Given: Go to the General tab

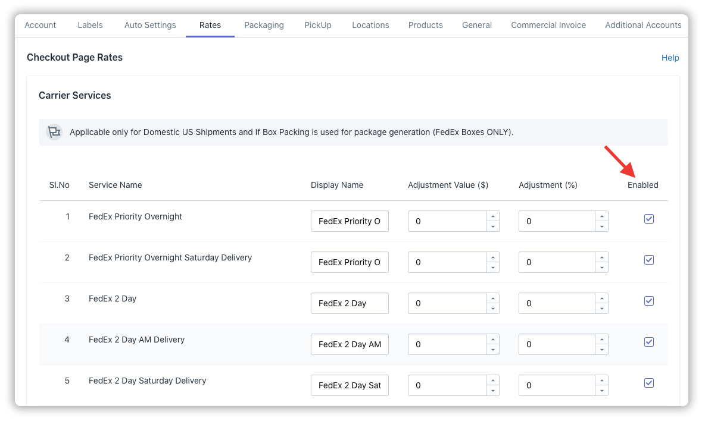Looking at the screenshot, I should 476,25.
